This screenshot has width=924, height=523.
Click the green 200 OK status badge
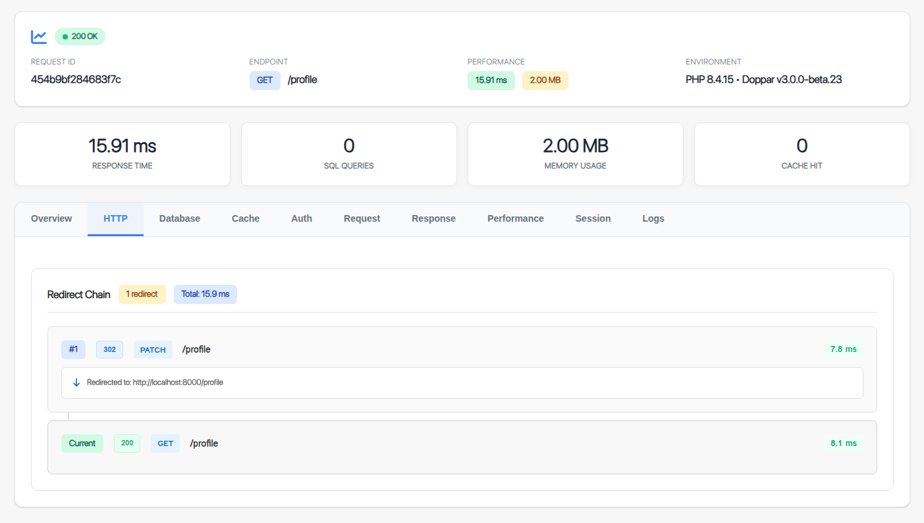pos(80,37)
